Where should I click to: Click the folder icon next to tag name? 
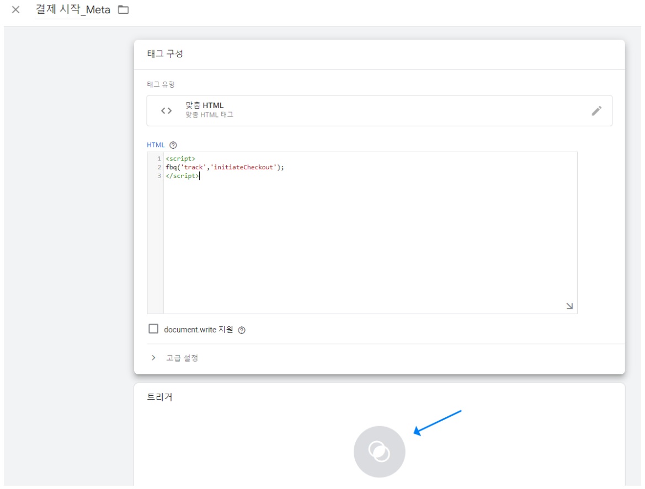tap(124, 9)
